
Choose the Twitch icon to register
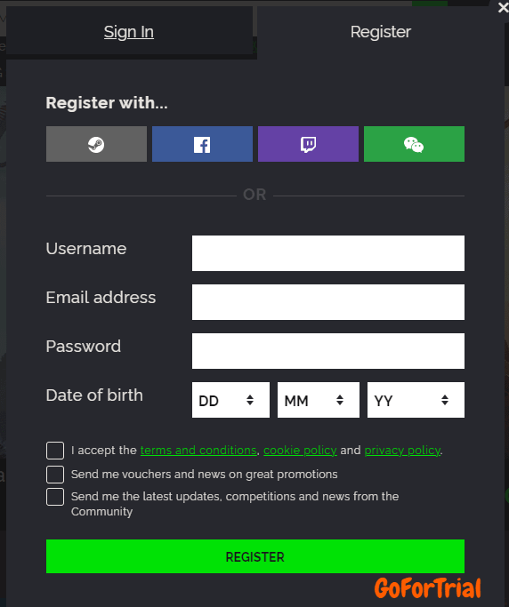(x=308, y=144)
